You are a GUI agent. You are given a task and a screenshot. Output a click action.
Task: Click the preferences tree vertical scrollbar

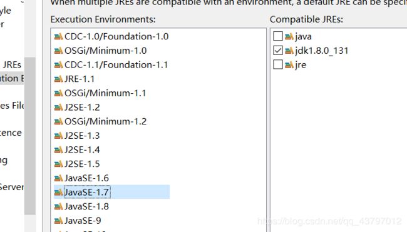[x=30, y=136]
